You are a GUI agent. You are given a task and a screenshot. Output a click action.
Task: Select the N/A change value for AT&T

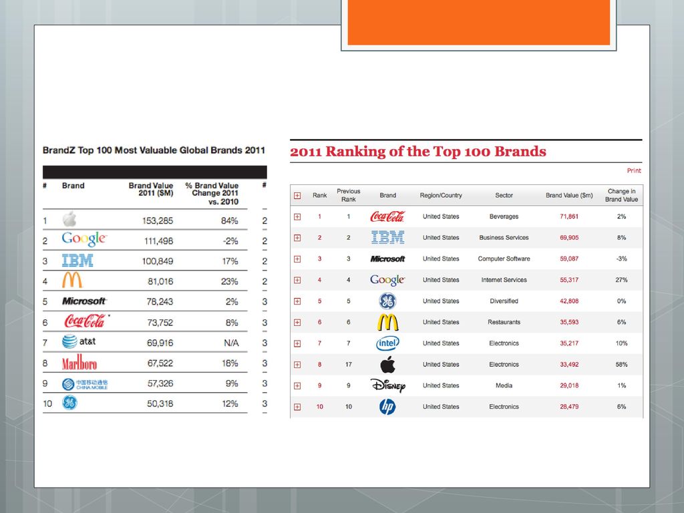[231, 343]
